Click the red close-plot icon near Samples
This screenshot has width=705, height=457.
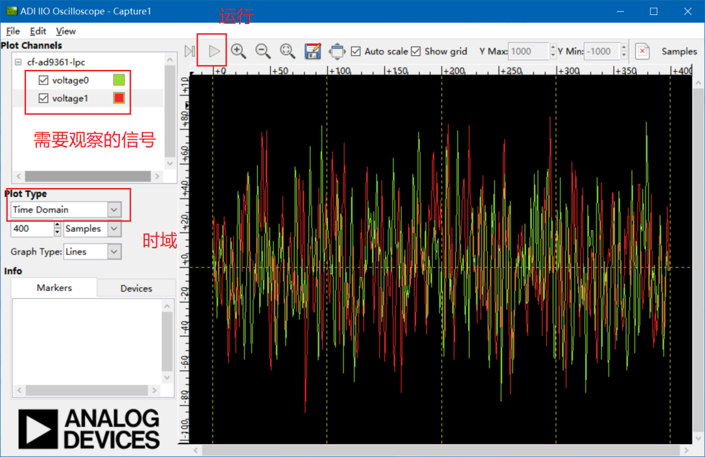point(642,51)
